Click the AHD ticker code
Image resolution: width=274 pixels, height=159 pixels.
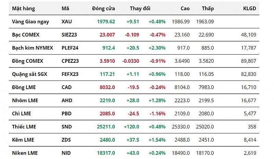pos(67,100)
